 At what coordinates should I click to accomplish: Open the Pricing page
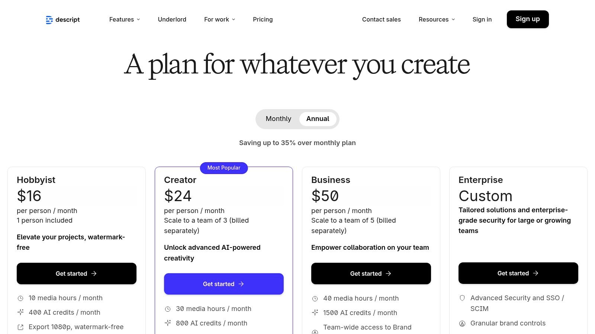tap(263, 19)
